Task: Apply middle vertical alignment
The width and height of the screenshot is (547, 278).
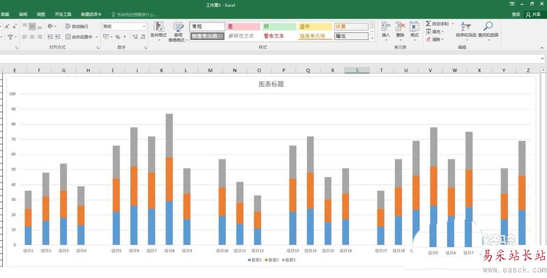Action: pyautogui.click(x=32, y=26)
